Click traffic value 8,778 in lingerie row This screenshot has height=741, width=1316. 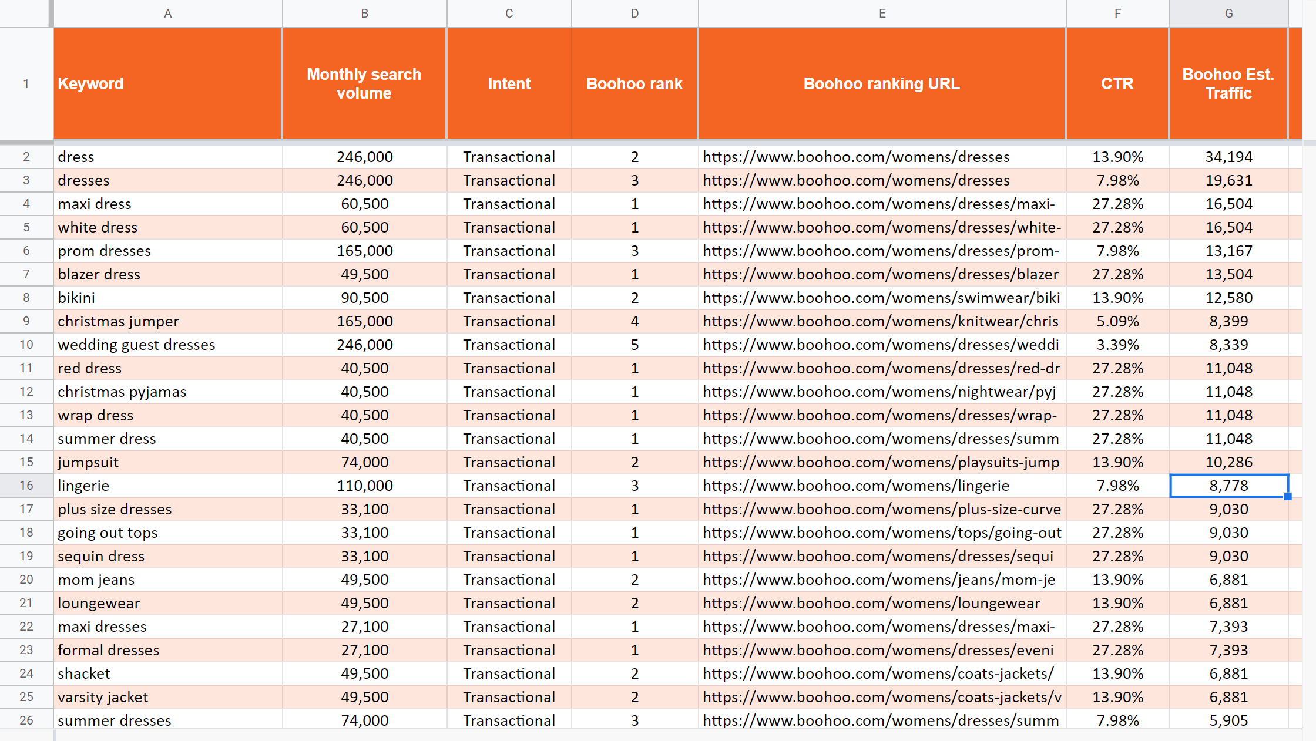point(1228,486)
